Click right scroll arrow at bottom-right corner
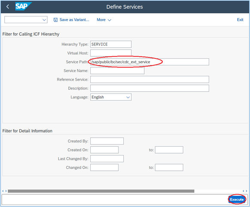 247,191
